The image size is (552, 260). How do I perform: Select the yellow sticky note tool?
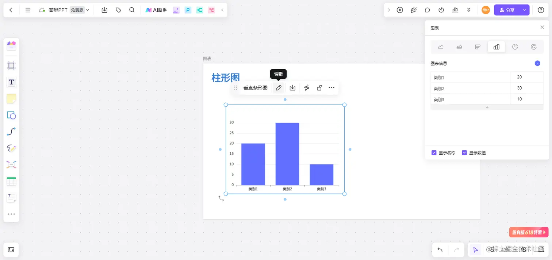click(x=11, y=99)
